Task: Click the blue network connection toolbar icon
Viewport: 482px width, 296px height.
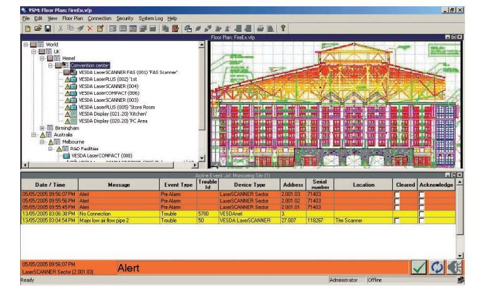Action: pyautogui.click(x=188, y=28)
